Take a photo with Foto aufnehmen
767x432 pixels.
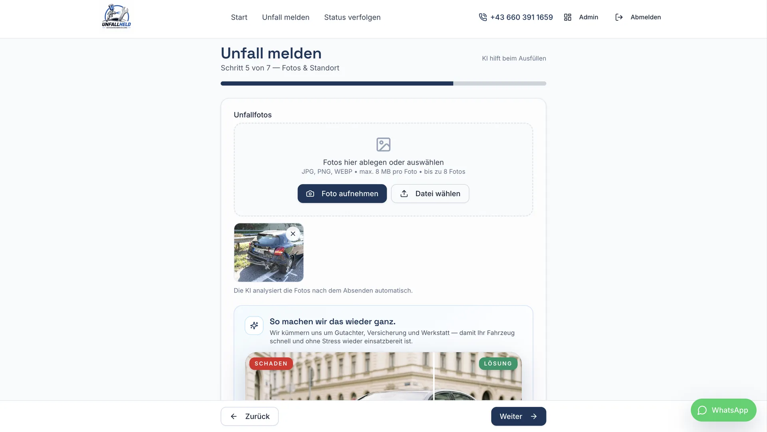point(342,193)
